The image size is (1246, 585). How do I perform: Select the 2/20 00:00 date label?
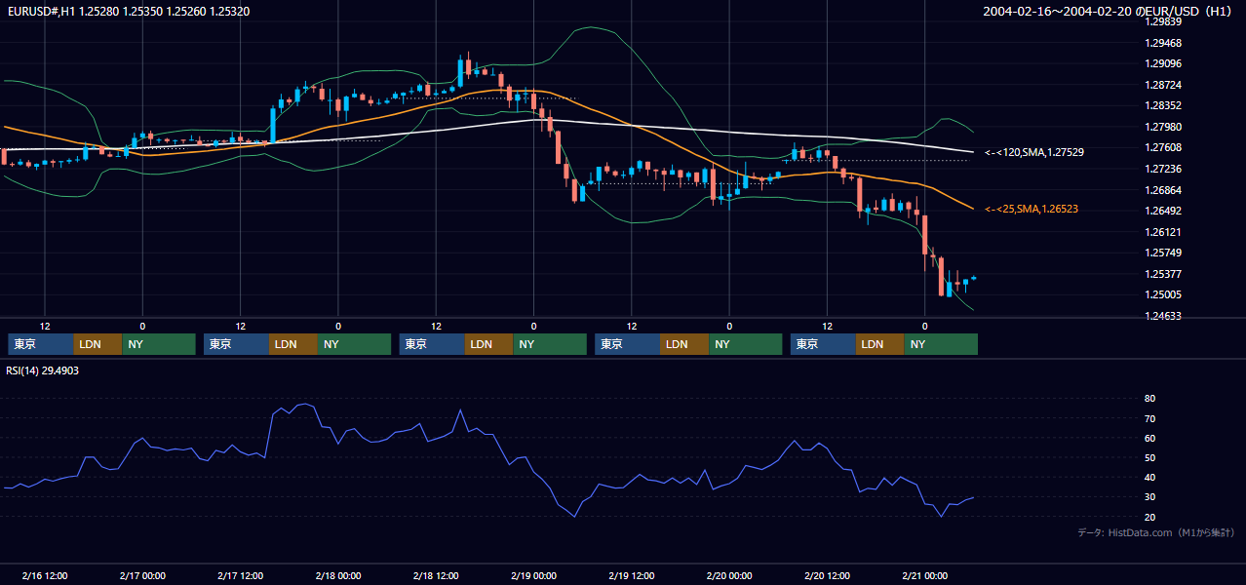[729, 575]
